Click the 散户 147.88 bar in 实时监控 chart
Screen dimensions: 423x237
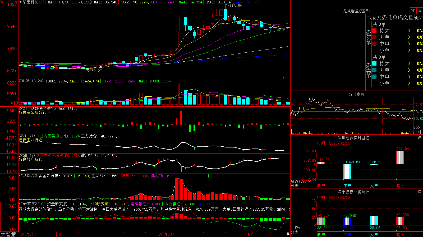(321, 163)
